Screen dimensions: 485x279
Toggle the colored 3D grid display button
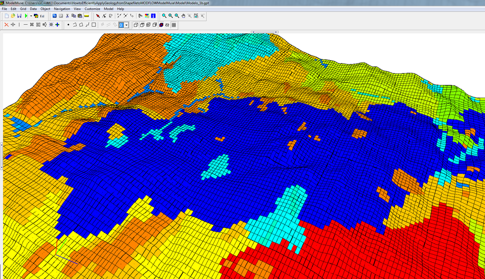[x=161, y=25]
